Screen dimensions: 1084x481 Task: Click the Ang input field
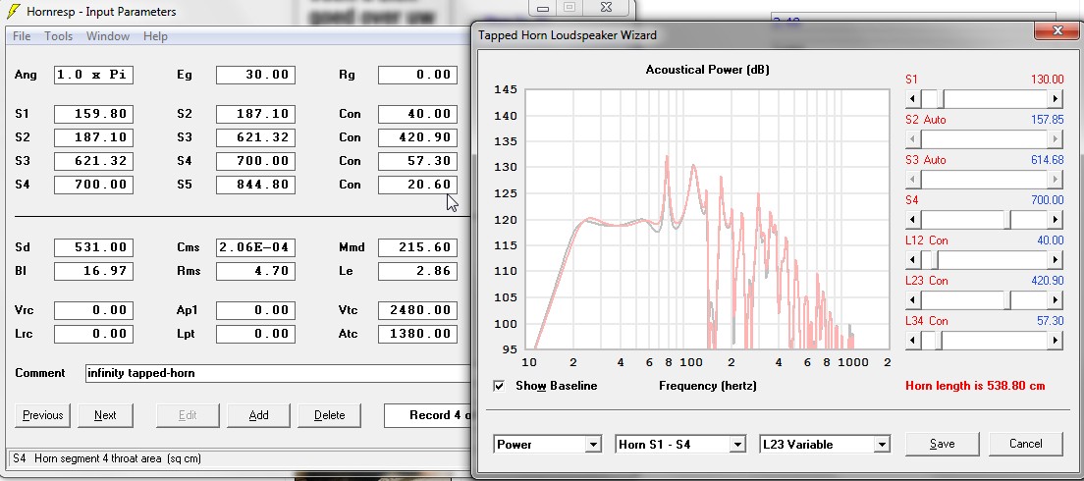(x=93, y=75)
